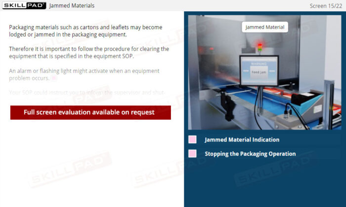The height and width of the screenshot is (207, 346).
Task: Click the paragraph about the equipment SOP
Action: (x=89, y=52)
